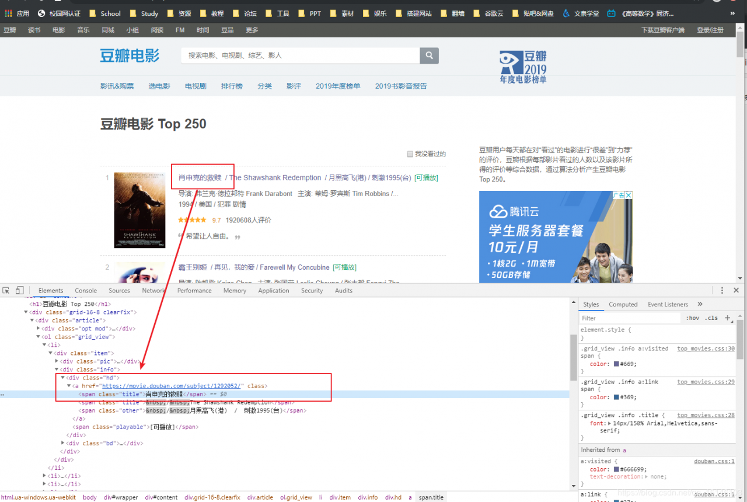Open the 搭建网站 bookmark folder
Viewport: 747px width, 502px height.
click(414, 13)
